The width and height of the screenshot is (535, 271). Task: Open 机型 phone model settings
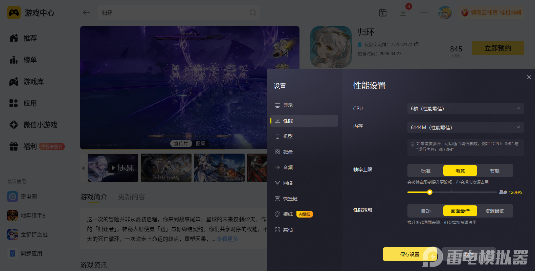tap(304, 136)
